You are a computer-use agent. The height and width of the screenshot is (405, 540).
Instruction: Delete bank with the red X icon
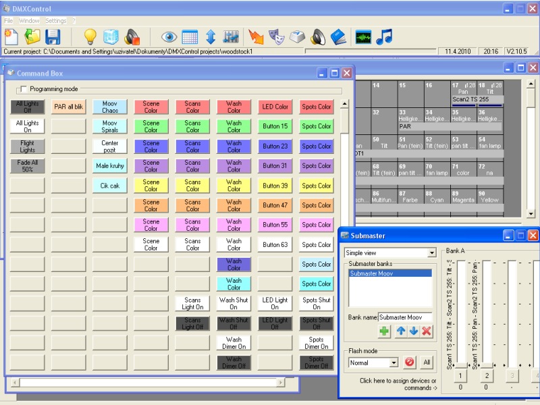click(427, 331)
